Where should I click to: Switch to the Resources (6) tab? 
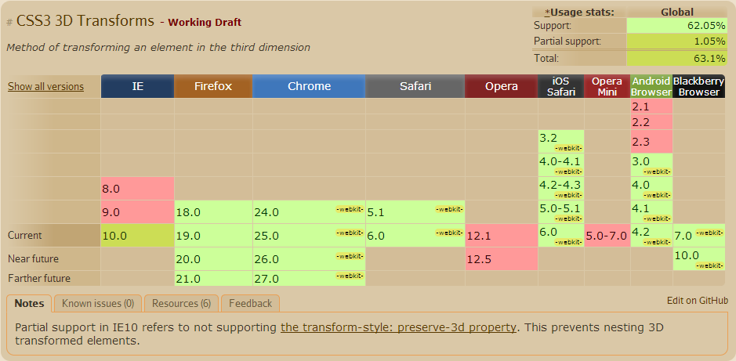181,303
